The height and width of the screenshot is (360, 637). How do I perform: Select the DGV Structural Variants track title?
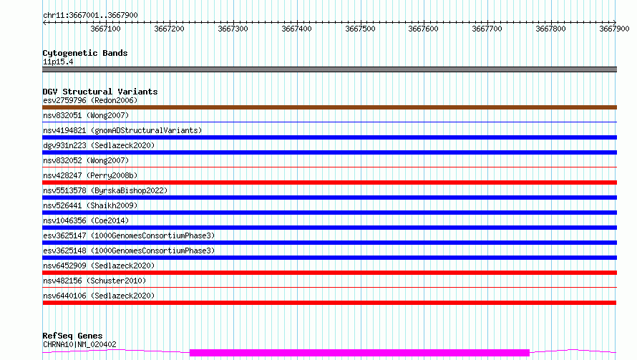coord(100,92)
